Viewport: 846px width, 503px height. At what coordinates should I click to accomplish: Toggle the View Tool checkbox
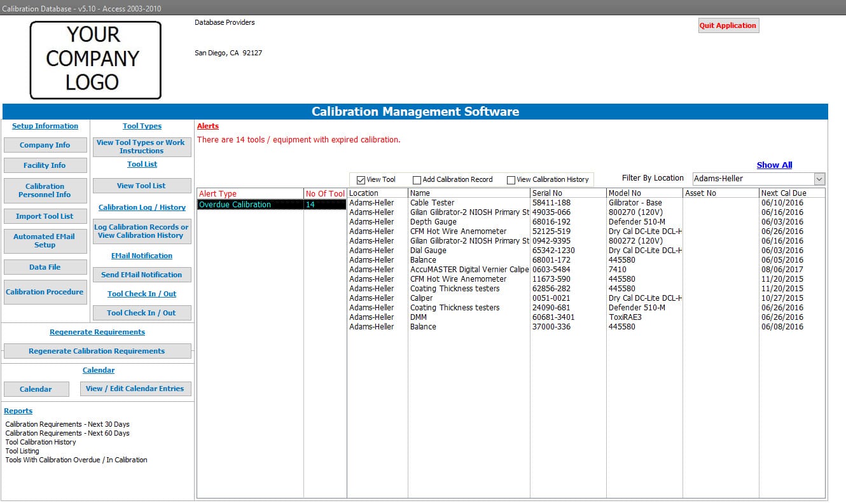point(361,180)
